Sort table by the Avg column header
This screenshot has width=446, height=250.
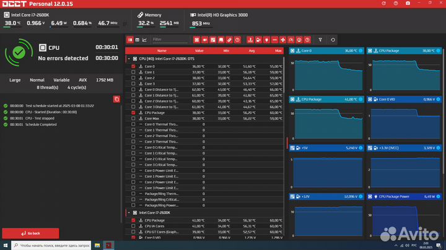click(x=251, y=51)
